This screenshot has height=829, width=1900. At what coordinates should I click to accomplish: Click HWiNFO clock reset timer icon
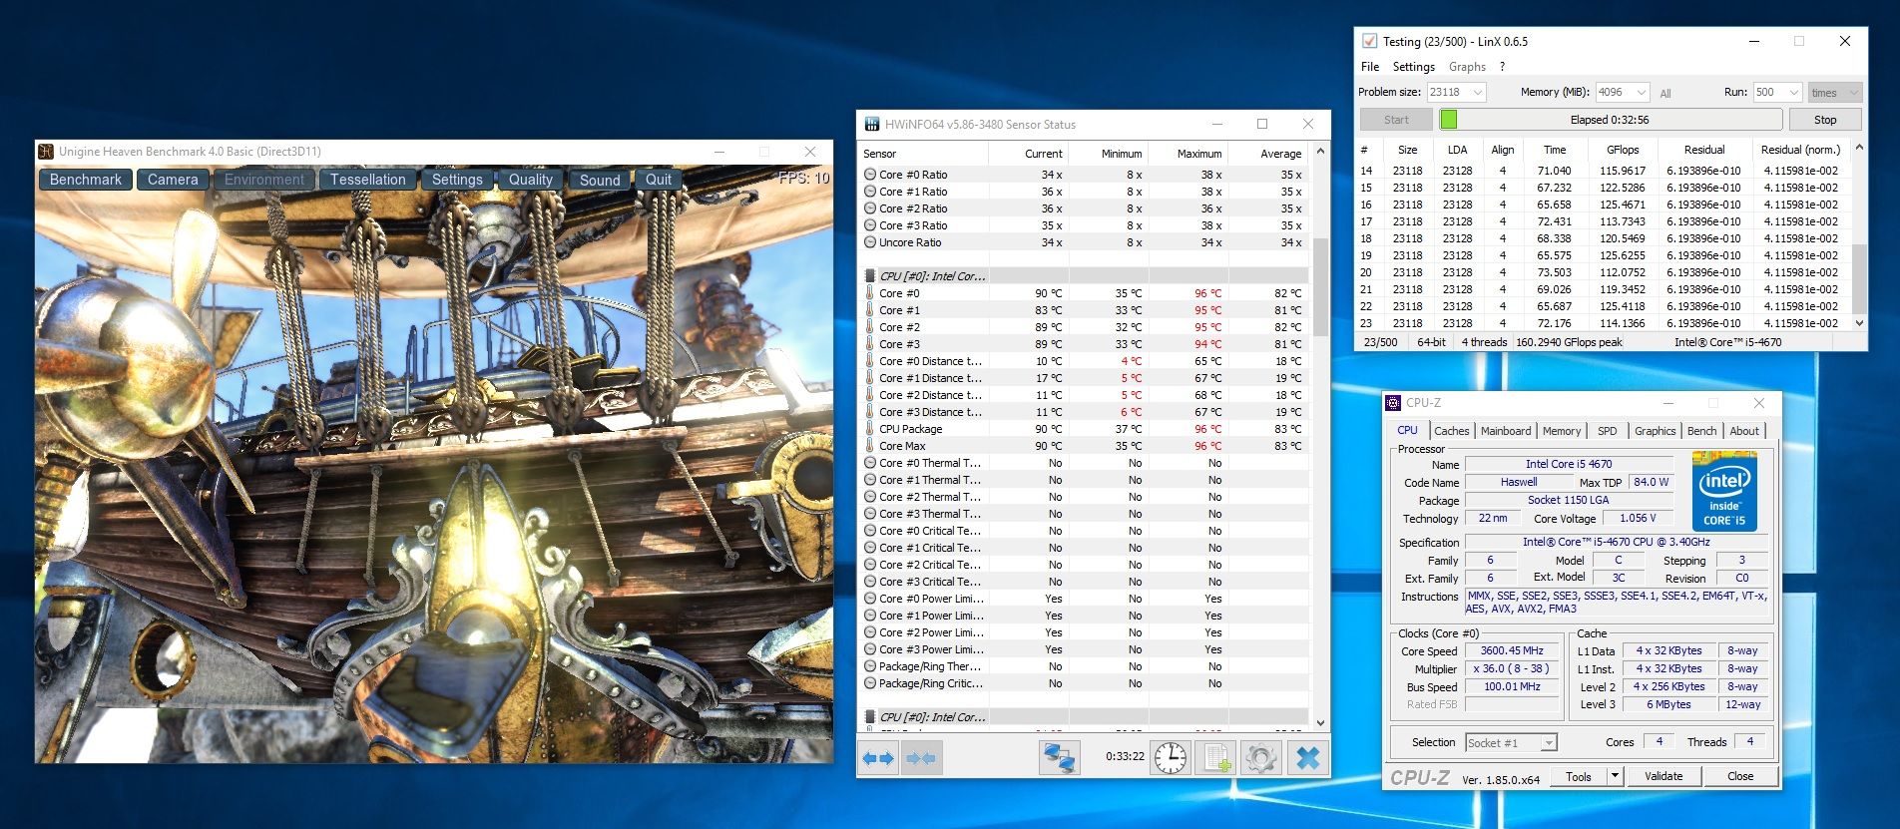tap(1171, 759)
